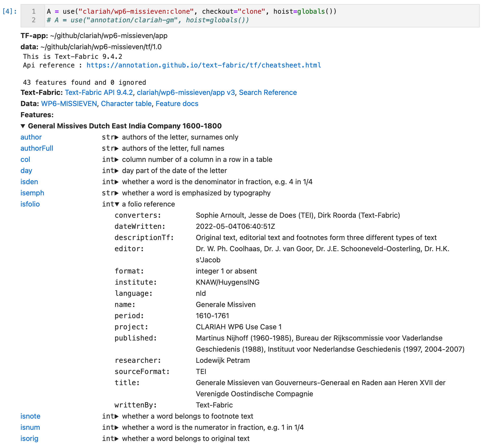Viewport: 481px width, 445px height.
Task: Open the day feature link
Action: click(x=26, y=171)
